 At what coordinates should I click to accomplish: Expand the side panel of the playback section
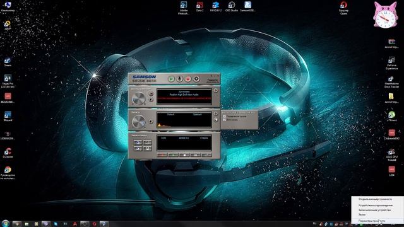(216, 90)
